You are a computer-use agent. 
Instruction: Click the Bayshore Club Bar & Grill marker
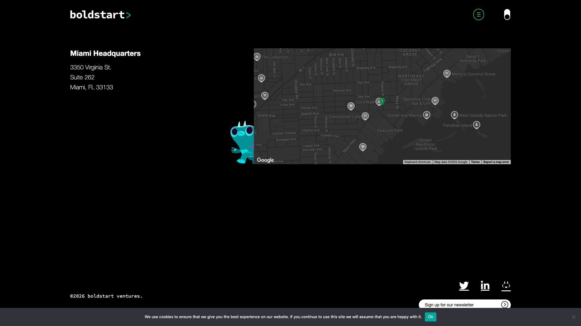click(x=435, y=101)
